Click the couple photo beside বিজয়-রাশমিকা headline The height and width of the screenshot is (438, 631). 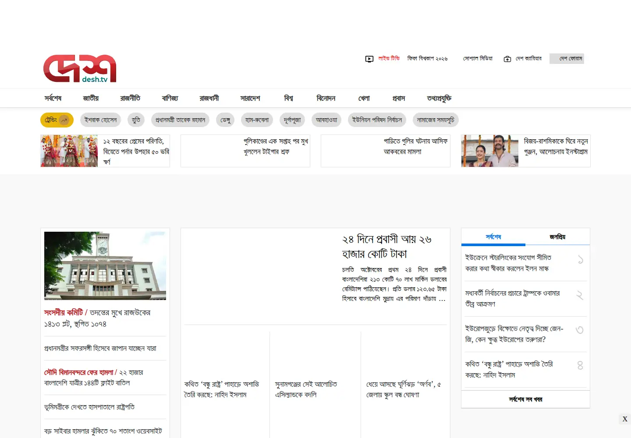pos(490,151)
